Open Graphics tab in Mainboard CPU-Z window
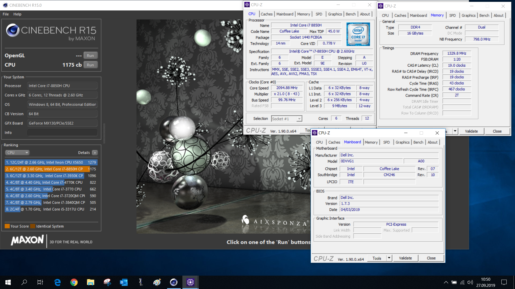Image resolution: width=515 pixels, height=289 pixels. pos(403,142)
